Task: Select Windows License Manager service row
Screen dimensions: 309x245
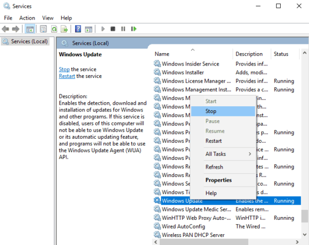Action: point(227,81)
